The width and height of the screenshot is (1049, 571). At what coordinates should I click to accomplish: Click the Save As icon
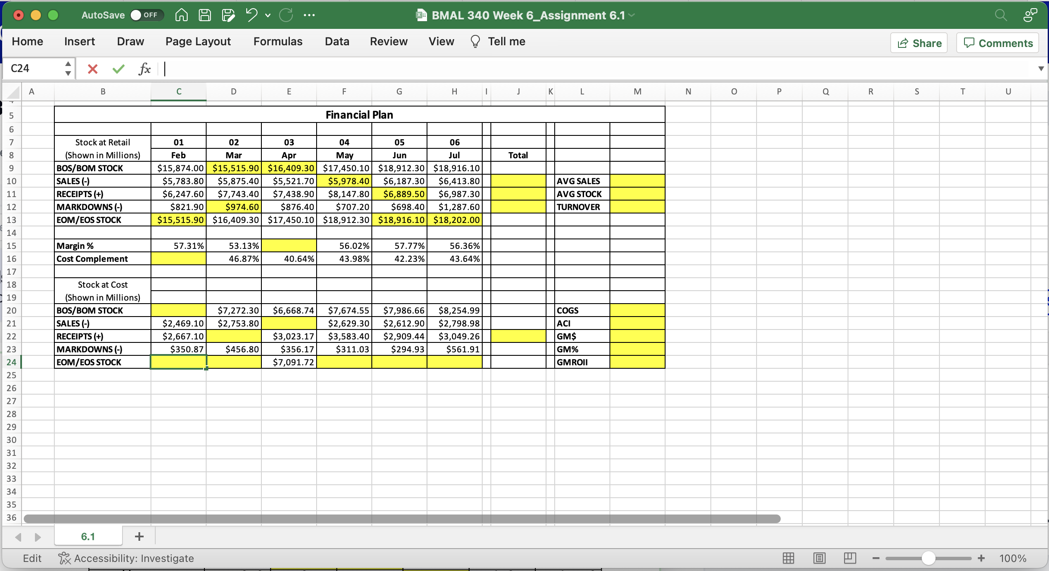click(x=228, y=15)
